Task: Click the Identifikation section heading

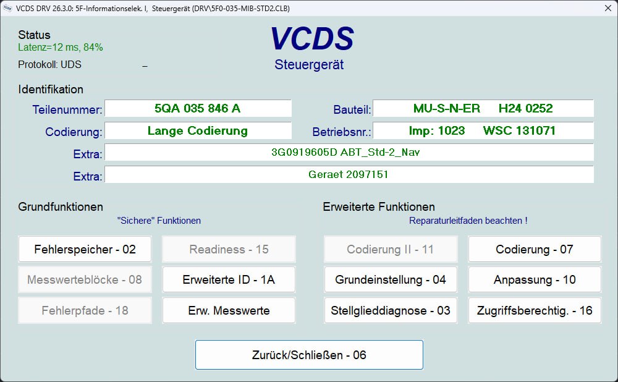Action: coord(51,90)
